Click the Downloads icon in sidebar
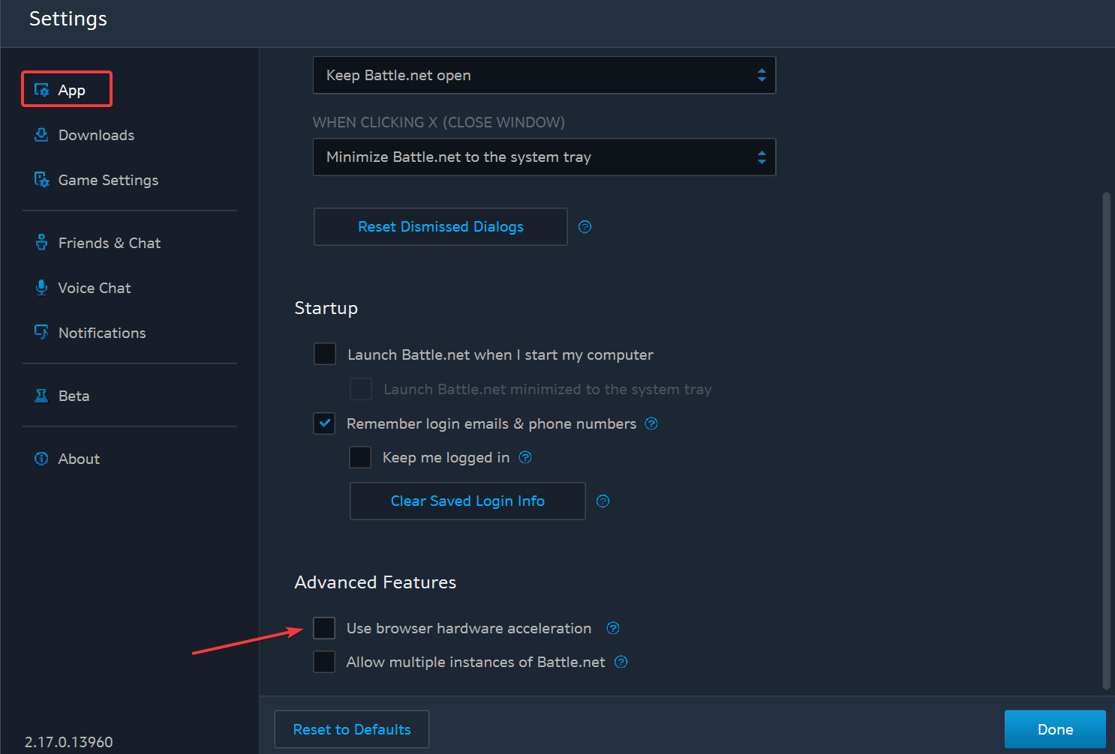 pyautogui.click(x=42, y=135)
